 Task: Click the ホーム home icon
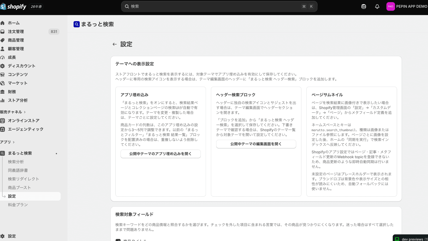(3, 23)
